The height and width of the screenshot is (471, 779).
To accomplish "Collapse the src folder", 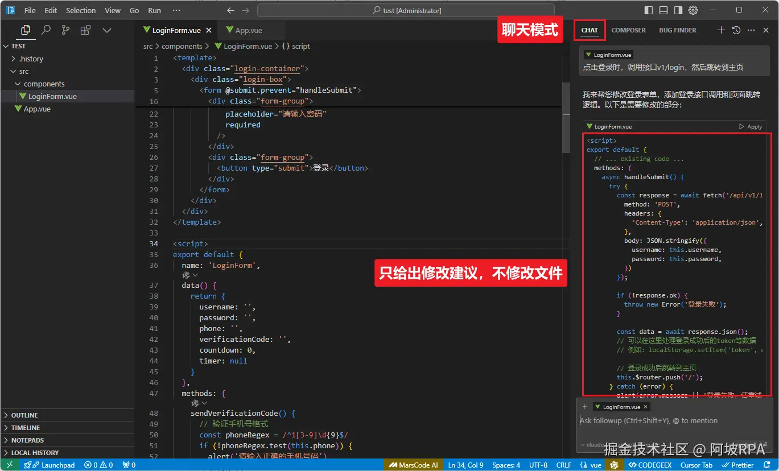I will coord(68,71).
